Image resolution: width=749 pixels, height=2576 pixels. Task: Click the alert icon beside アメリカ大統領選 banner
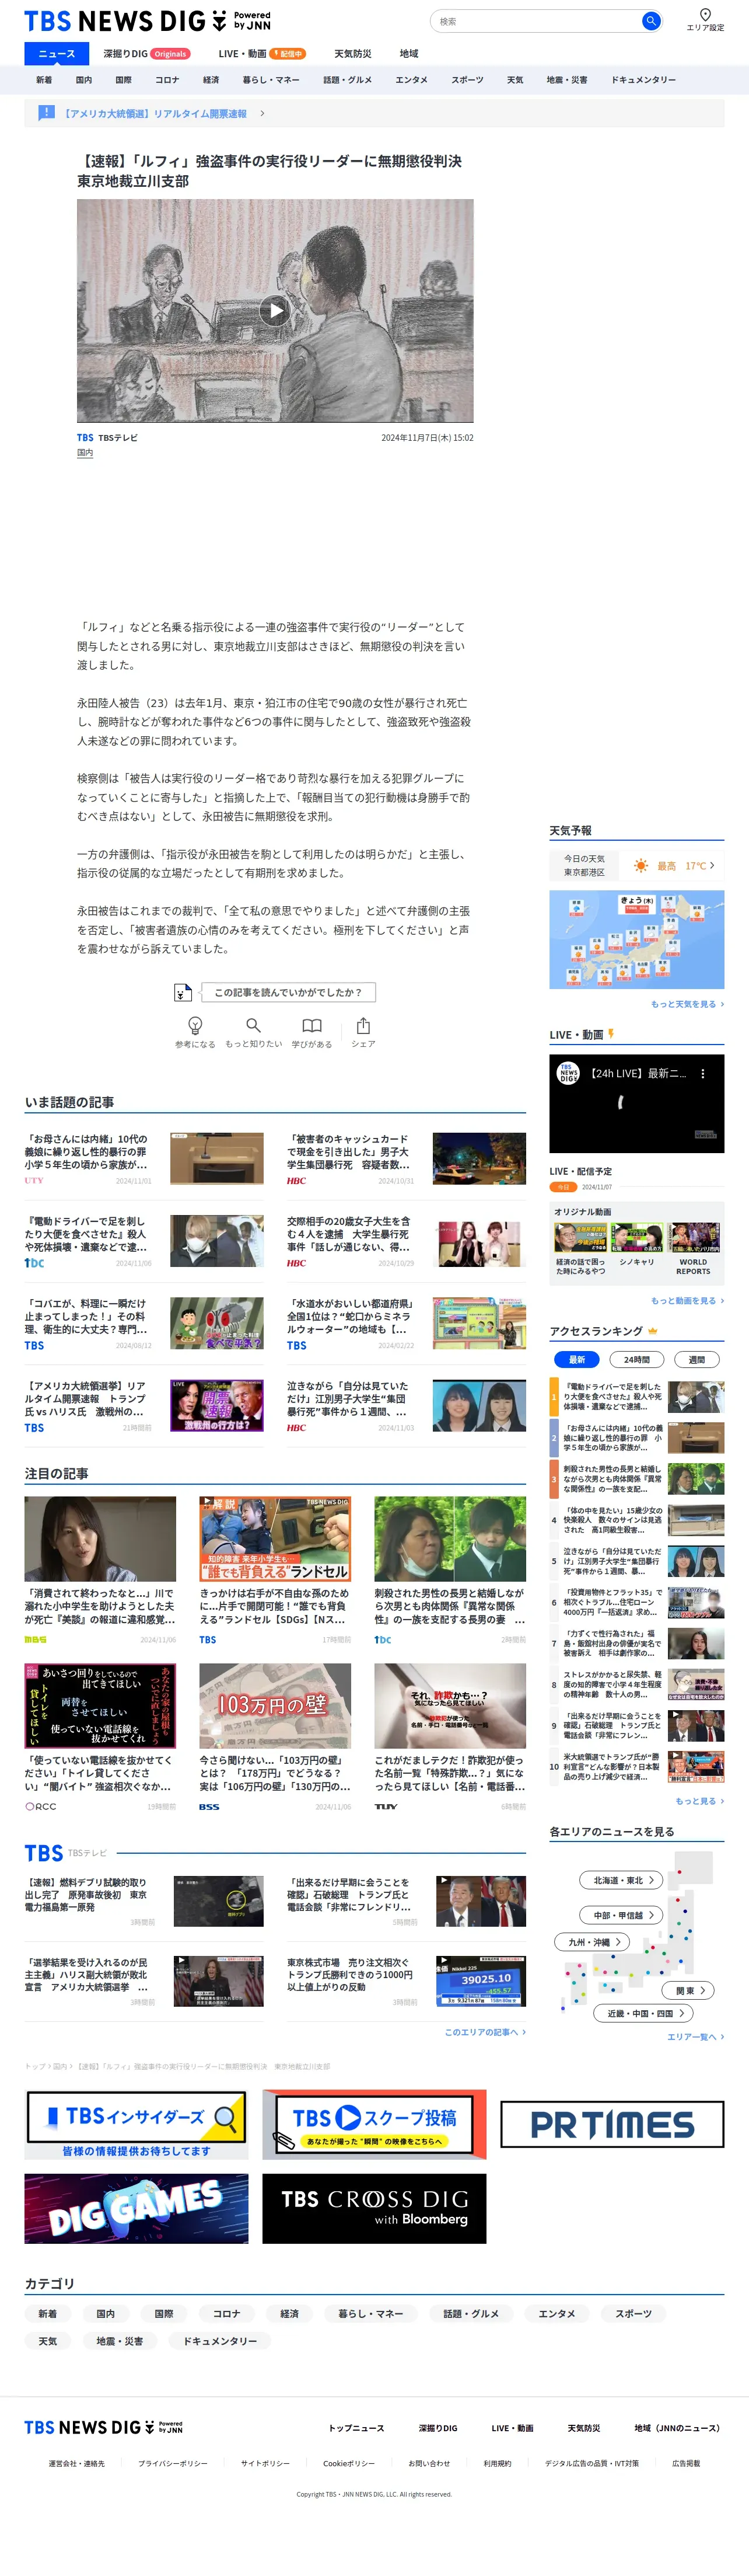point(46,113)
